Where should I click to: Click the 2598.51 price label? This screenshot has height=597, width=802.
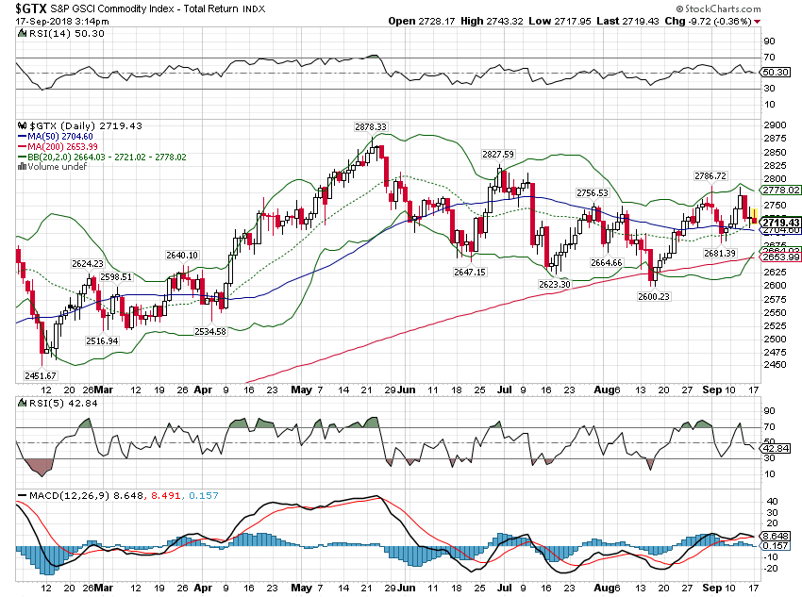(116, 277)
